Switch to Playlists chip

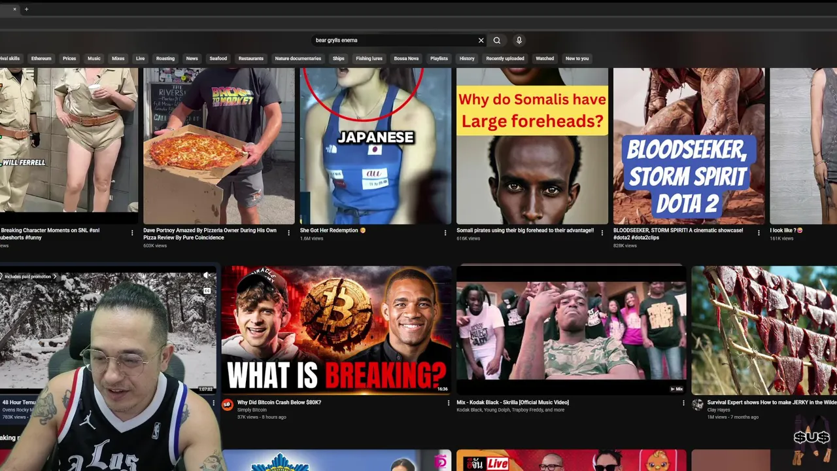pyautogui.click(x=439, y=58)
